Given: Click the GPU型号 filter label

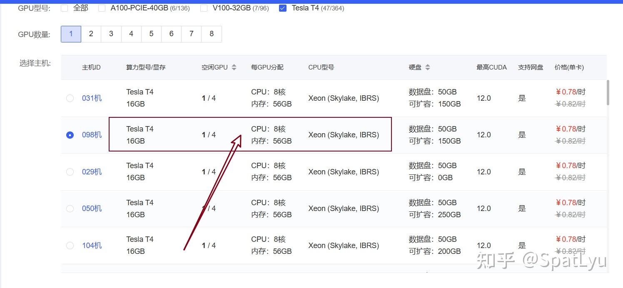Looking at the screenshot, I should [x=34, y=8].
